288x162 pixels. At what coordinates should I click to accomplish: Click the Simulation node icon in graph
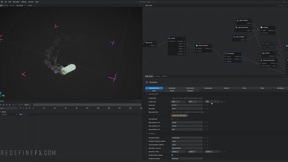226,54
